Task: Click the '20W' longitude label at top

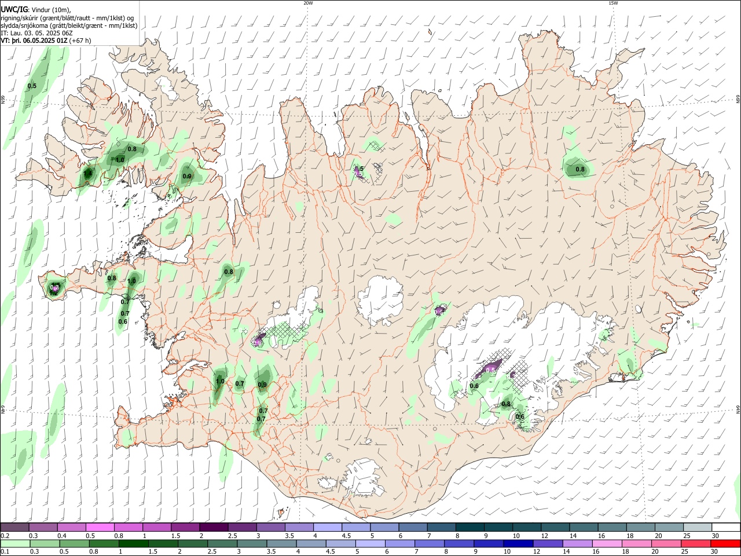Action: click(x=308, y=3)
